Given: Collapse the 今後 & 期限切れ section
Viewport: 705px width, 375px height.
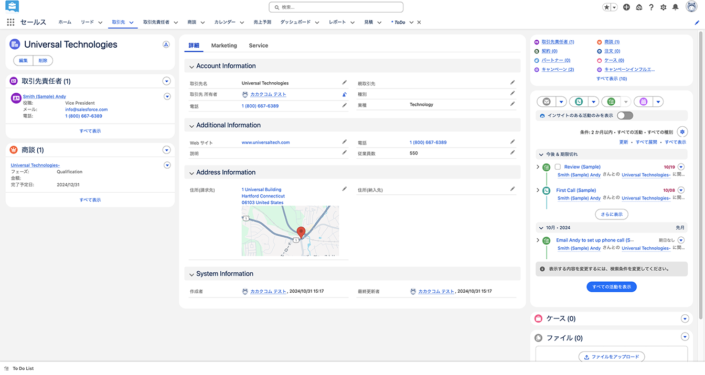Looking at the screenshot, I should 541,155.
